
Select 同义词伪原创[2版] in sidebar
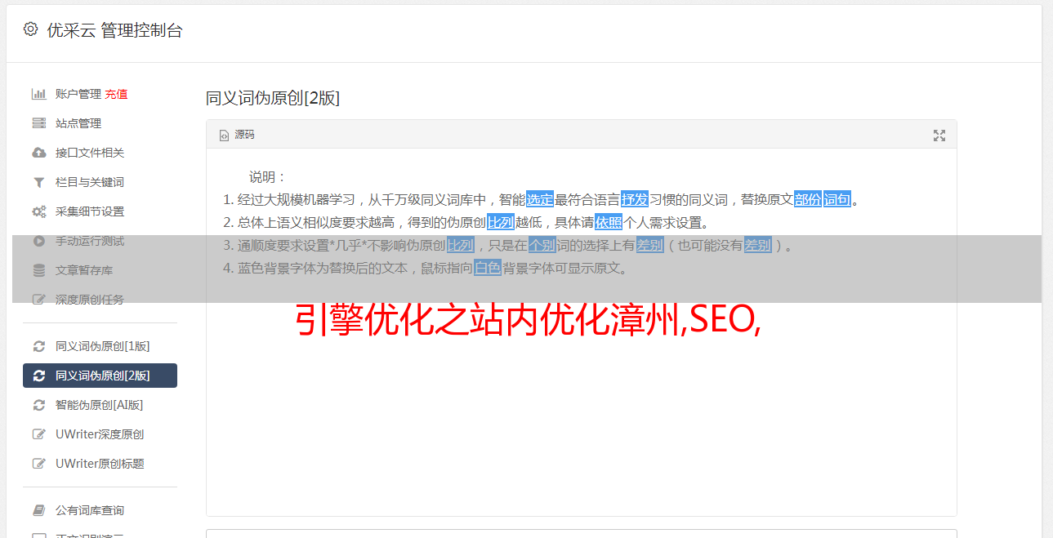coord(100,376)
